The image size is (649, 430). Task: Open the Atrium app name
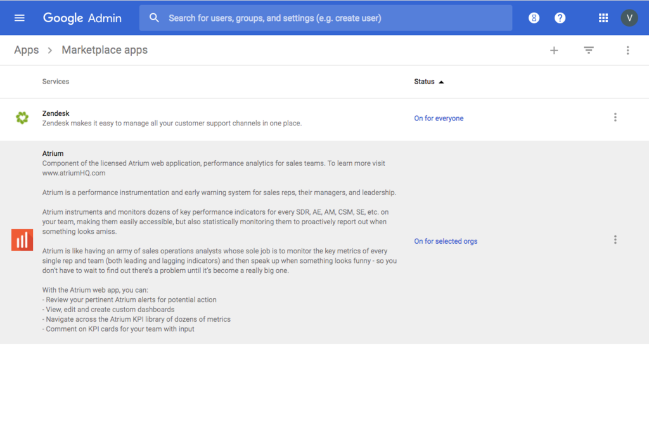coord(53,153)
